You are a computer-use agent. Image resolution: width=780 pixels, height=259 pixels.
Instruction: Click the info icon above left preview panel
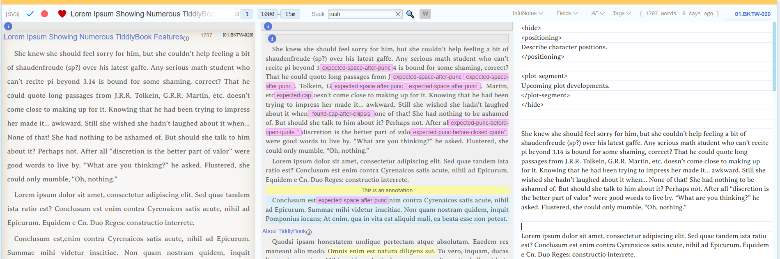(8, 26)
